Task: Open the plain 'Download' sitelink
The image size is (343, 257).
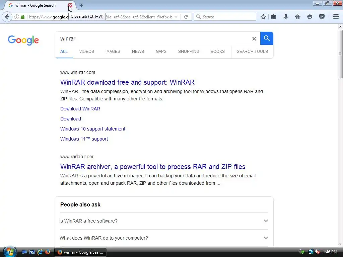Action: coord(71,119)
